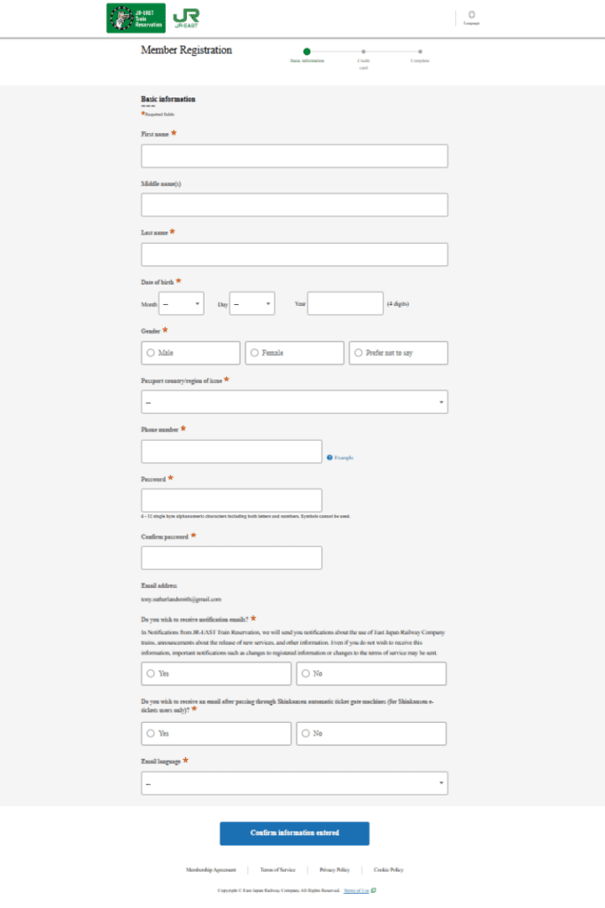This screenshot has width=605, height=908.
Task: Click the JR-EAST company logo
Action: [x=184, y=16]
